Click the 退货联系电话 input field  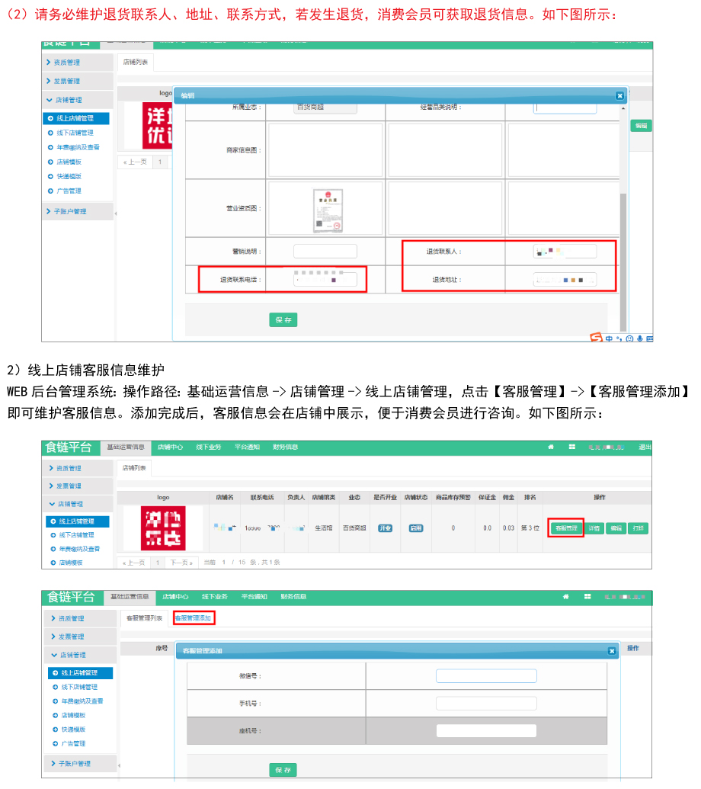pos(325,280)
